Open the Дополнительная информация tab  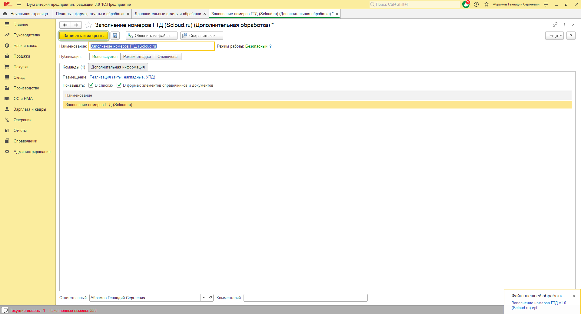coord(118,67)
